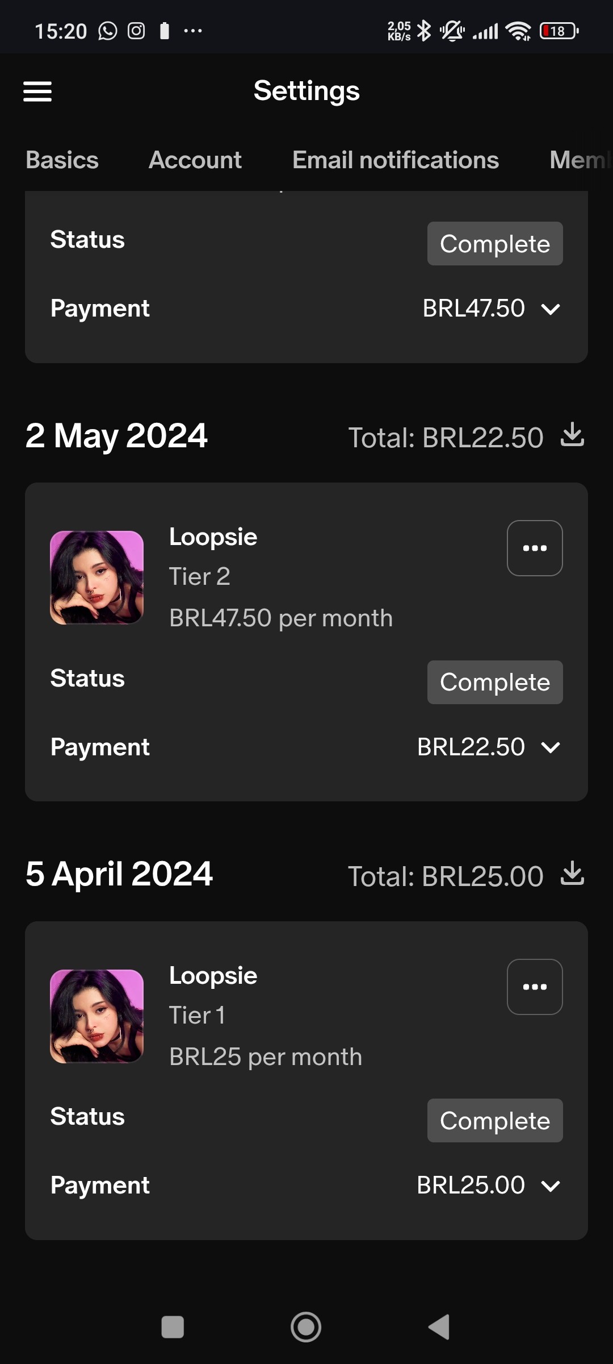Expand the BRL47.50 payment details

550,309
